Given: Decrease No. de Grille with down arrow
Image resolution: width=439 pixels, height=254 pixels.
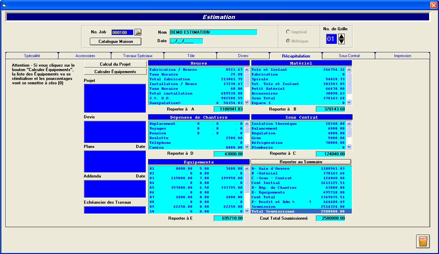Looking at the screenshot, I should [341, 41].
